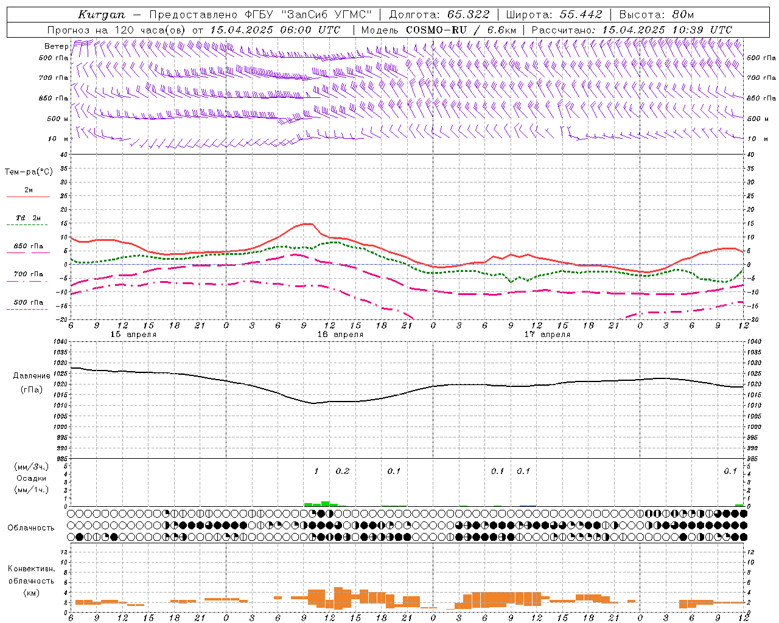Viewport: 779px width, 623px height.
Task: Click the Модель COSMO-RU / 6.6км label
Action: [x=439, y=30]
